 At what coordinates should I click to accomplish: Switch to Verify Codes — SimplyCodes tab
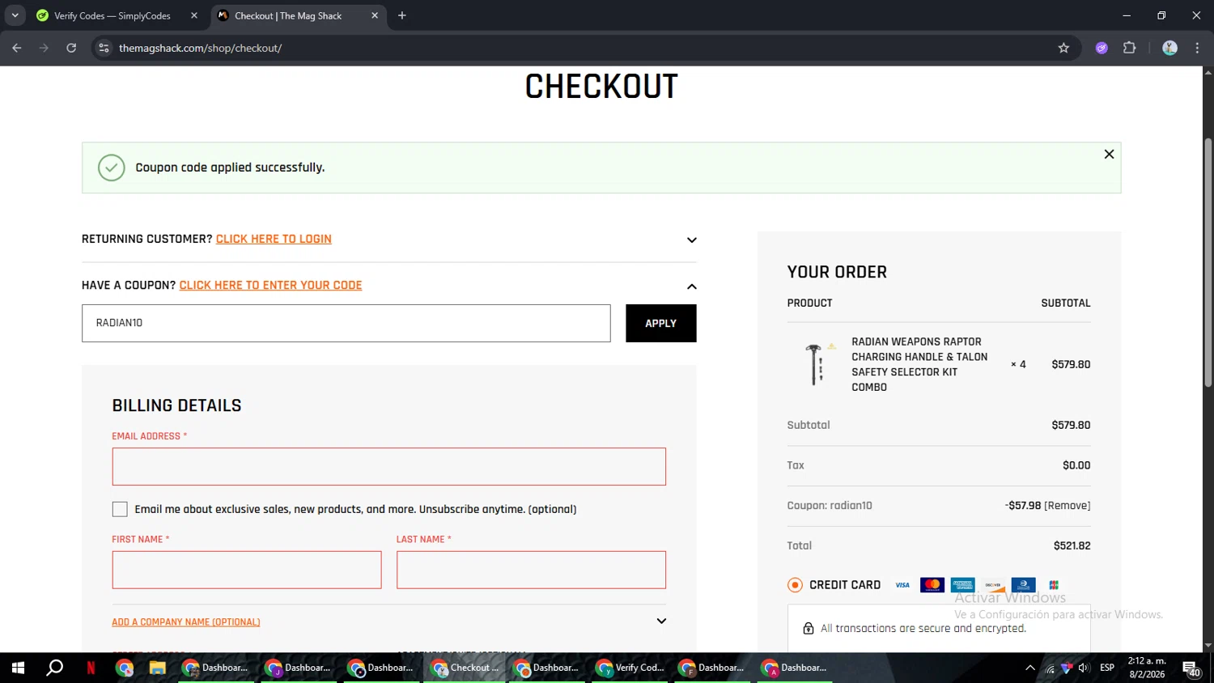coord(112,15)
